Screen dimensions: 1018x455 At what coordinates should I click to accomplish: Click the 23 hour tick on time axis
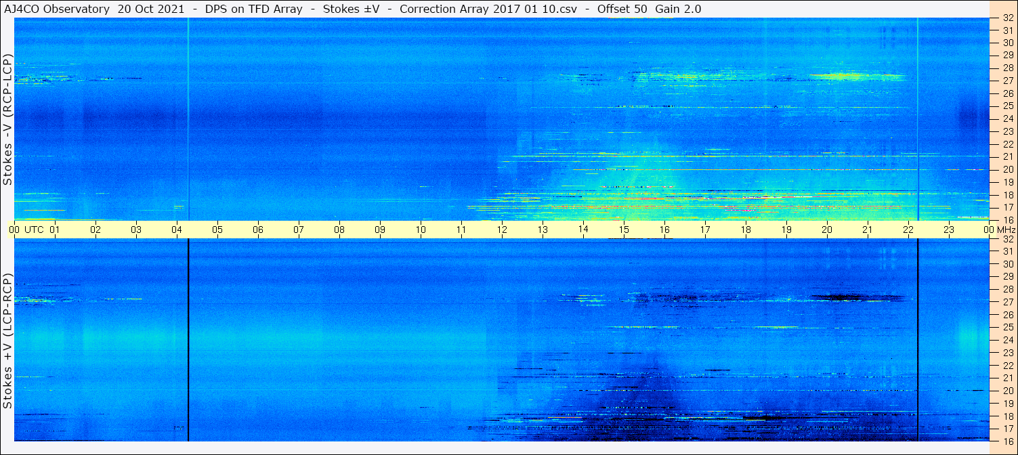(949, 230)
